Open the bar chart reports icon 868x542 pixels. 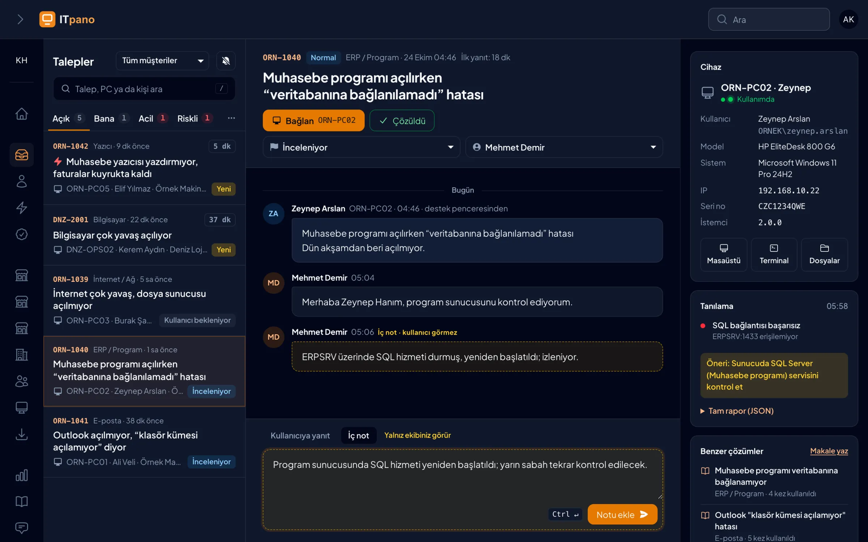pos(22,475)
